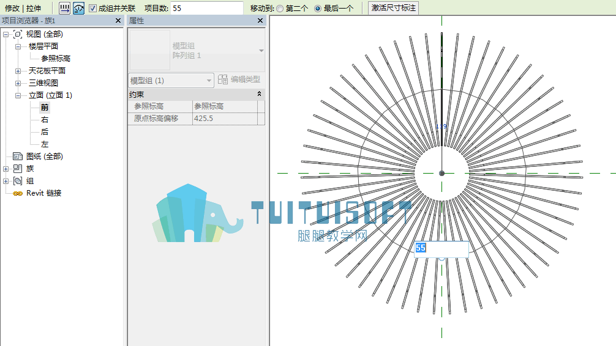Click the 视图 (全部) views icon
The width and height of the screenshot is (616, 346).
(x=18, y=34)
